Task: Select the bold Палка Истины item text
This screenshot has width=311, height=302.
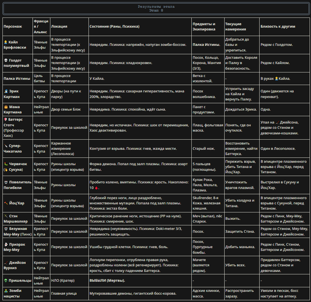Action: (206, 45)
